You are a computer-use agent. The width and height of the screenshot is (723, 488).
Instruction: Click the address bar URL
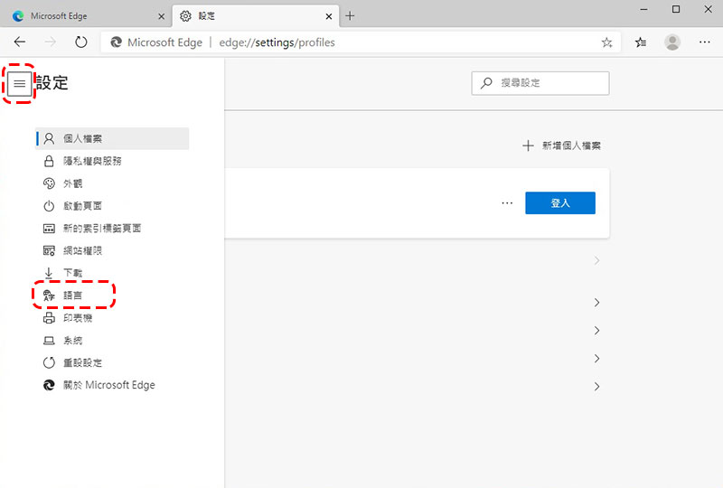277,42
